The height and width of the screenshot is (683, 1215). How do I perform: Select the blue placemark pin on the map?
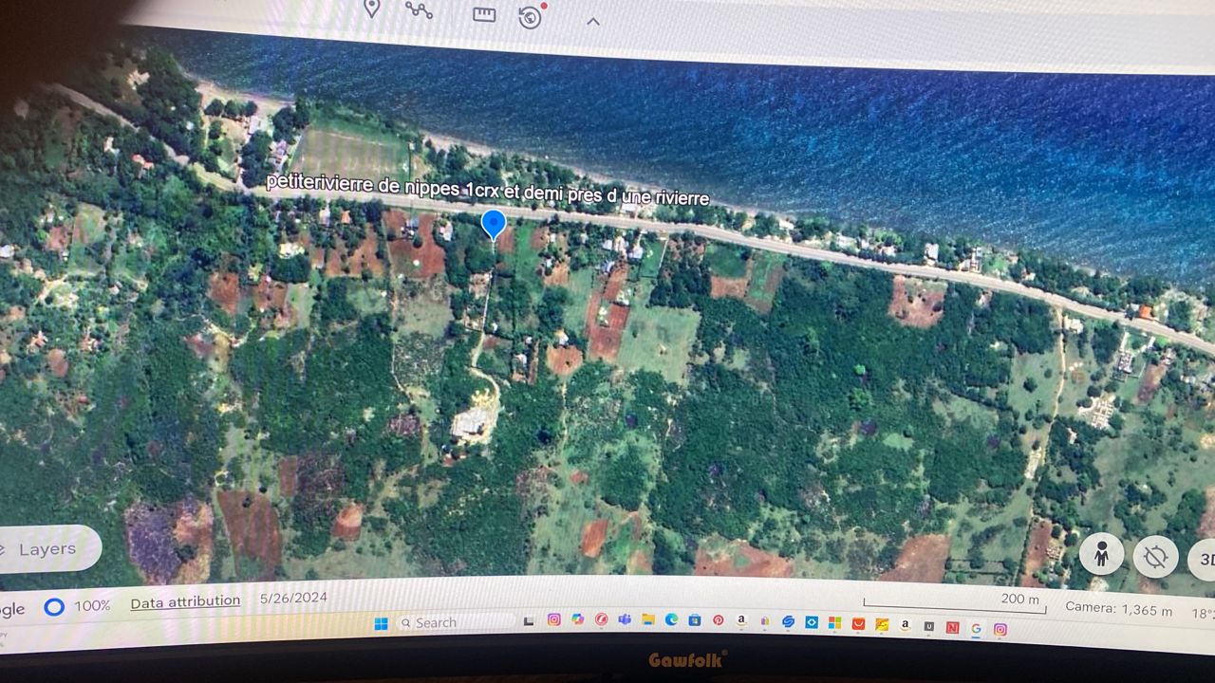point(494,226)
